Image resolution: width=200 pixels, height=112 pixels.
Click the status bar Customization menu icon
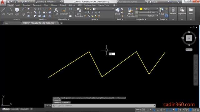tap(198, 110)
